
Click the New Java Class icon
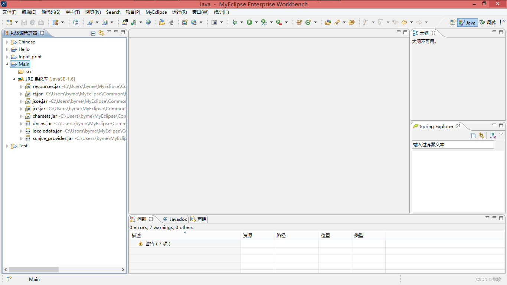pos(308,22)
